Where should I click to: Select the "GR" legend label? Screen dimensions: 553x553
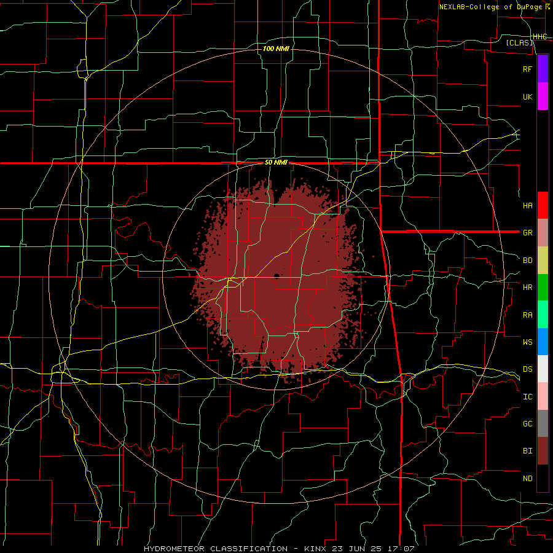[x=527, y=233]
